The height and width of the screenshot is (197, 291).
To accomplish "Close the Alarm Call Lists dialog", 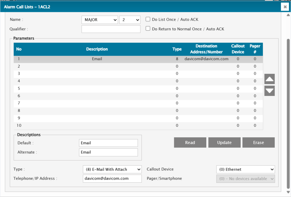I will [285, 7].
